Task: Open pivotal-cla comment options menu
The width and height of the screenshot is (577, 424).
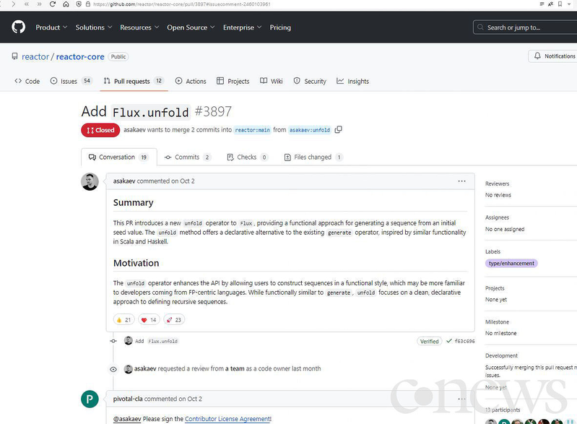Action: (x=461, y=399)
